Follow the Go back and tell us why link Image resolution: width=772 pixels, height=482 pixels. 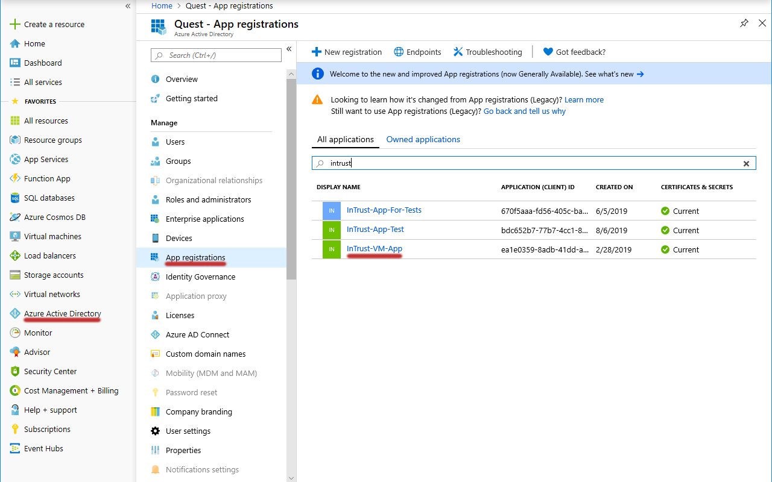tap(524, 111)
